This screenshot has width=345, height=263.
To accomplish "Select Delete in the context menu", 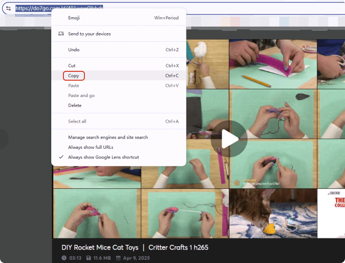I will [x=75, y=105].
